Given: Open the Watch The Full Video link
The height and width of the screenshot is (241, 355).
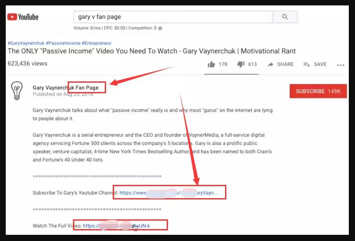Looking at the screenshot, I should click(116, 226).
